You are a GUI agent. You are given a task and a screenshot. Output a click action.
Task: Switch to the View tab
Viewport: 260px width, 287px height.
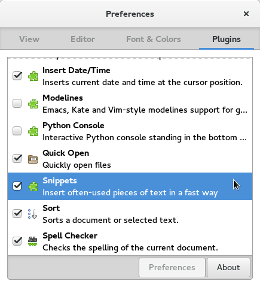tap(29, 39)
